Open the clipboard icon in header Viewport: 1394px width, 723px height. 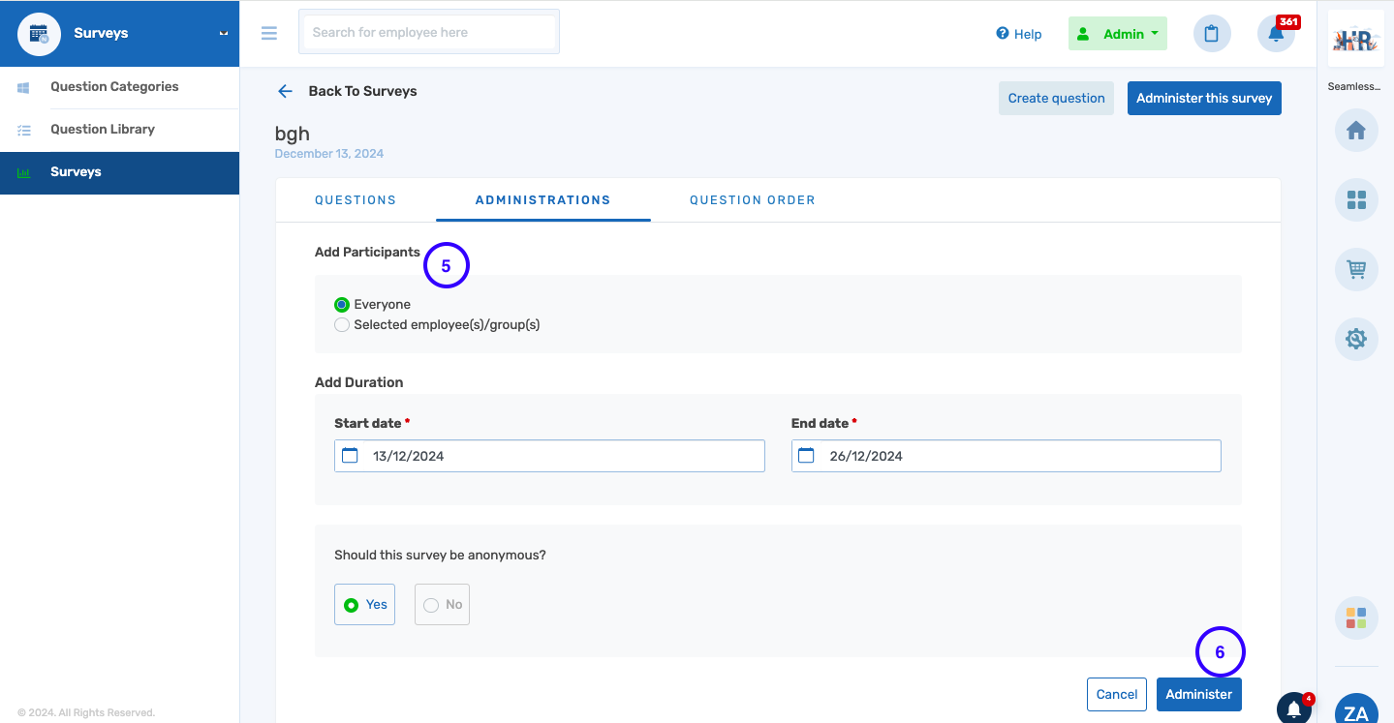(1211, 34)
